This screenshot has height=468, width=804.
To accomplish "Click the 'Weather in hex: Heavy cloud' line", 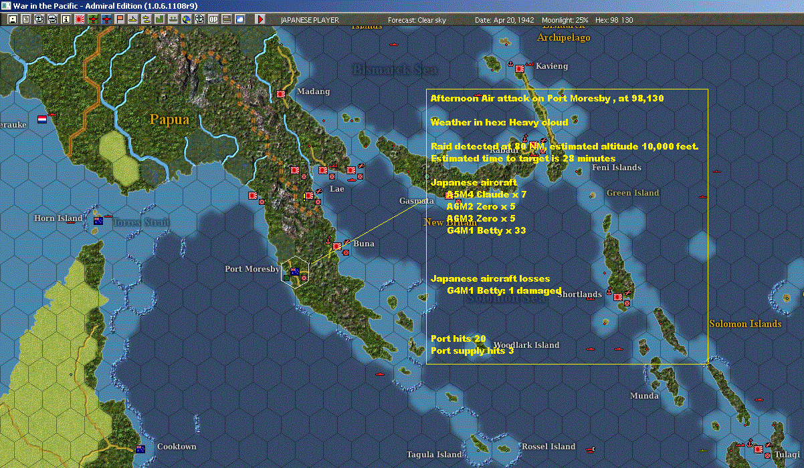I will (x=500, y=122).
